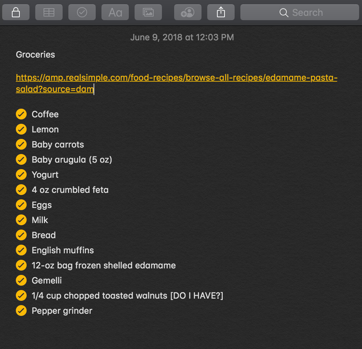362x349 pixels.
Task: Toggle the Eggs checkbox
Action: (x=21, y=205)
